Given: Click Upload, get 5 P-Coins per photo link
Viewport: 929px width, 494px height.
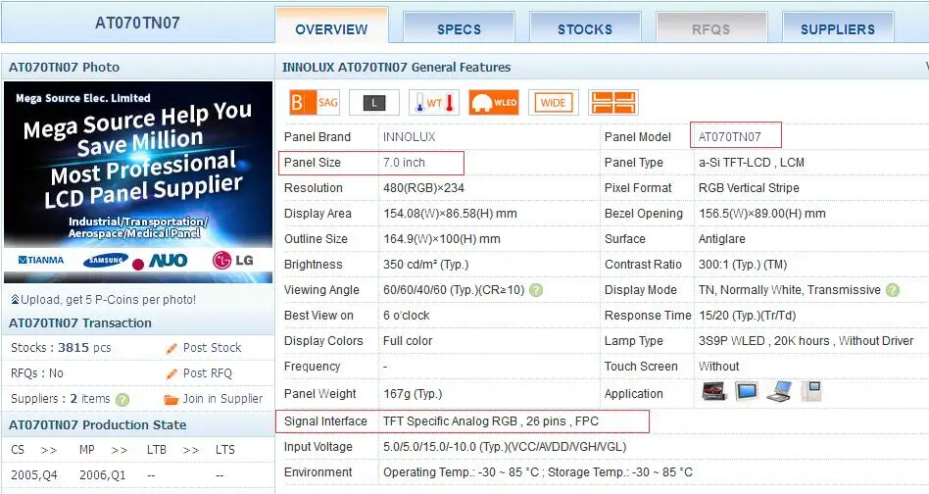Looking at the screenshot, I should [109, 300].
